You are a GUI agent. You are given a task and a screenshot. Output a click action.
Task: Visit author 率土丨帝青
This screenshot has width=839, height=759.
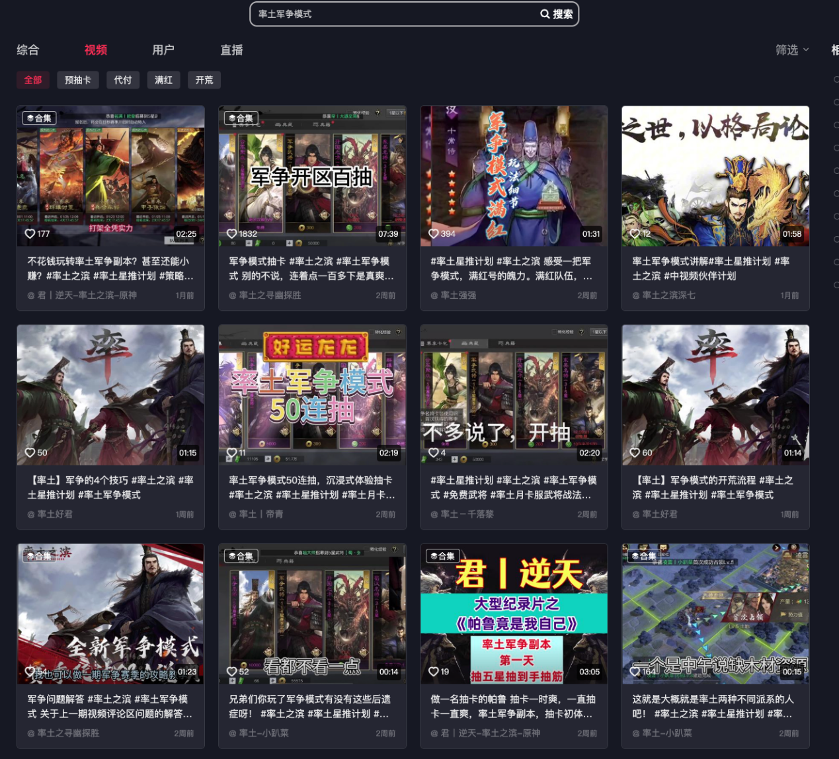click(256, 514)
